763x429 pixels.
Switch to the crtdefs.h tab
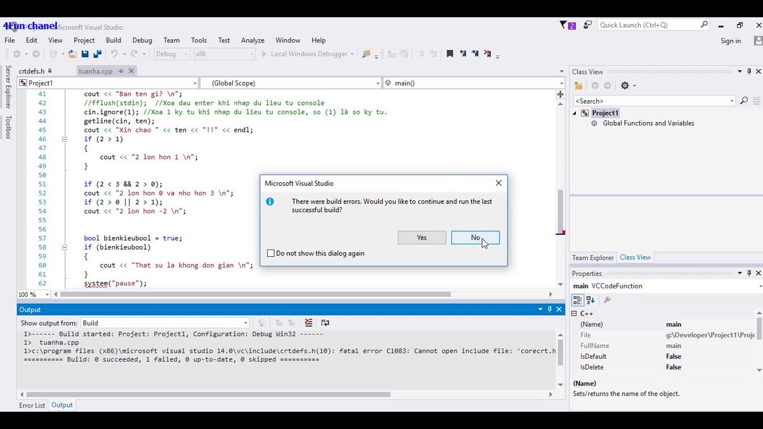point(32,71)
